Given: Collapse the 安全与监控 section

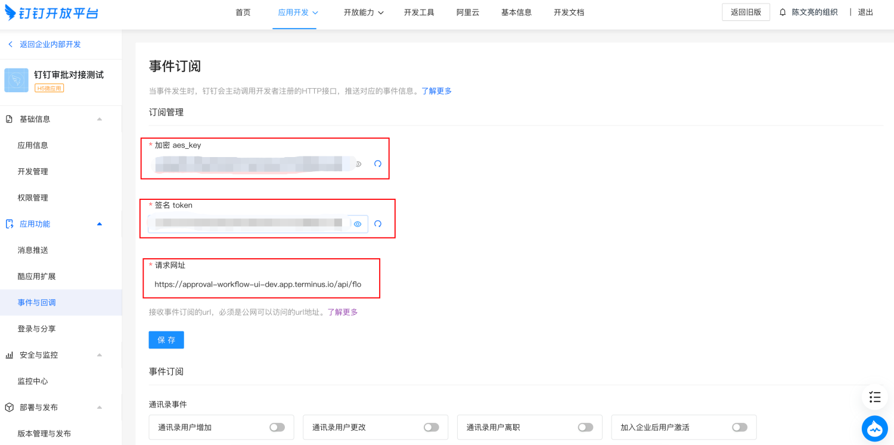Looking at the screenshot, I should coord(100,355).
